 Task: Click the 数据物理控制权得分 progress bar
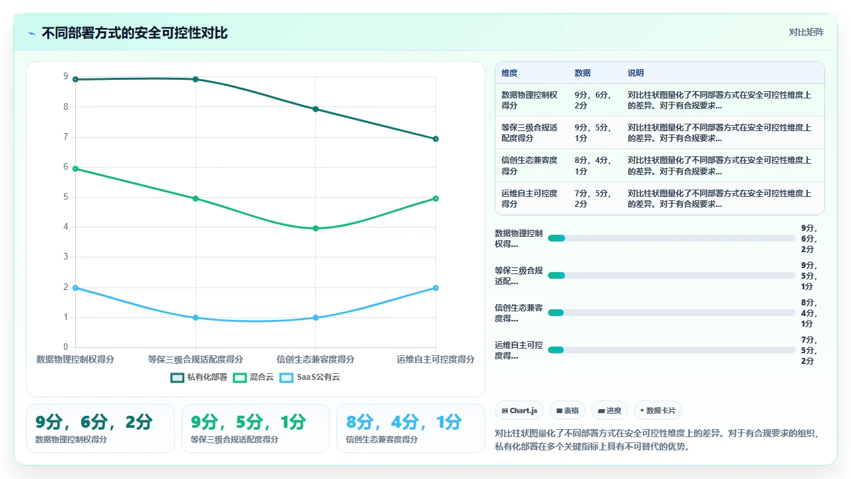point(671,238)
